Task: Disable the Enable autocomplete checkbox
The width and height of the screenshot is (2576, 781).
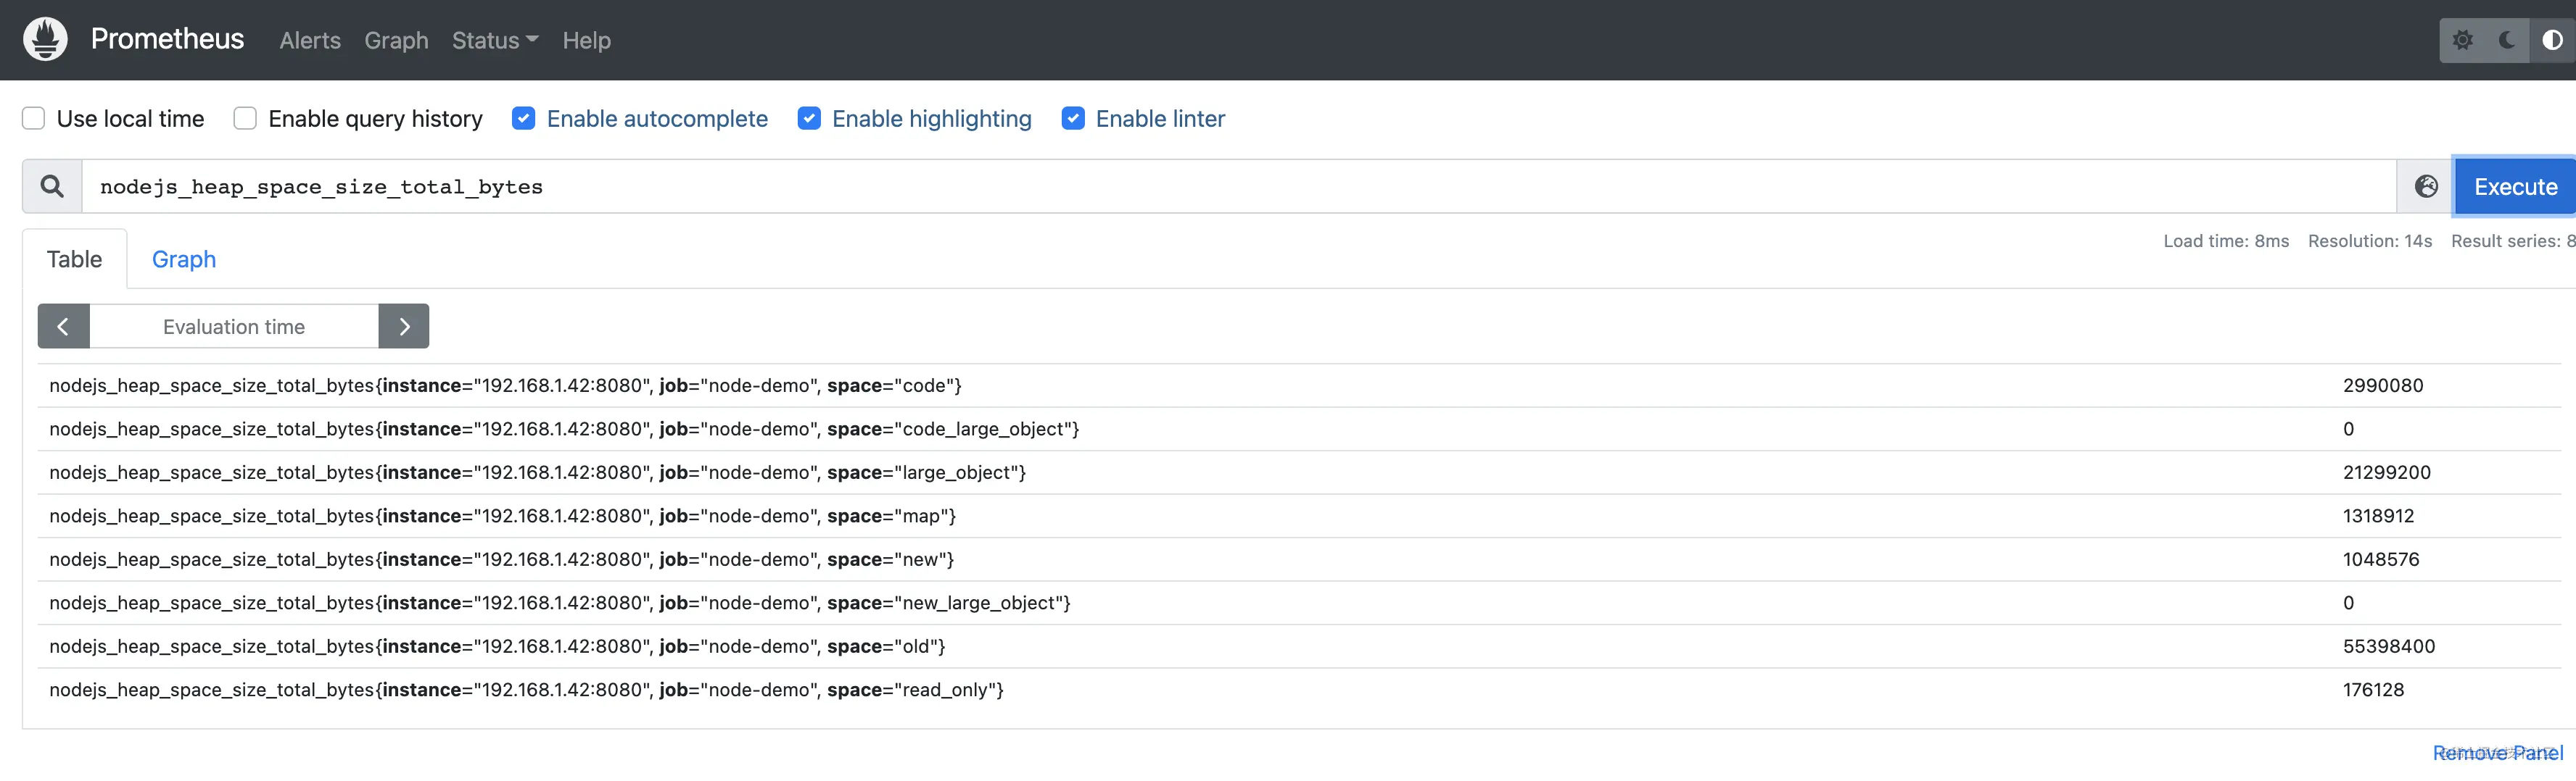Action: pyautogui.click(x=524, y=119)
